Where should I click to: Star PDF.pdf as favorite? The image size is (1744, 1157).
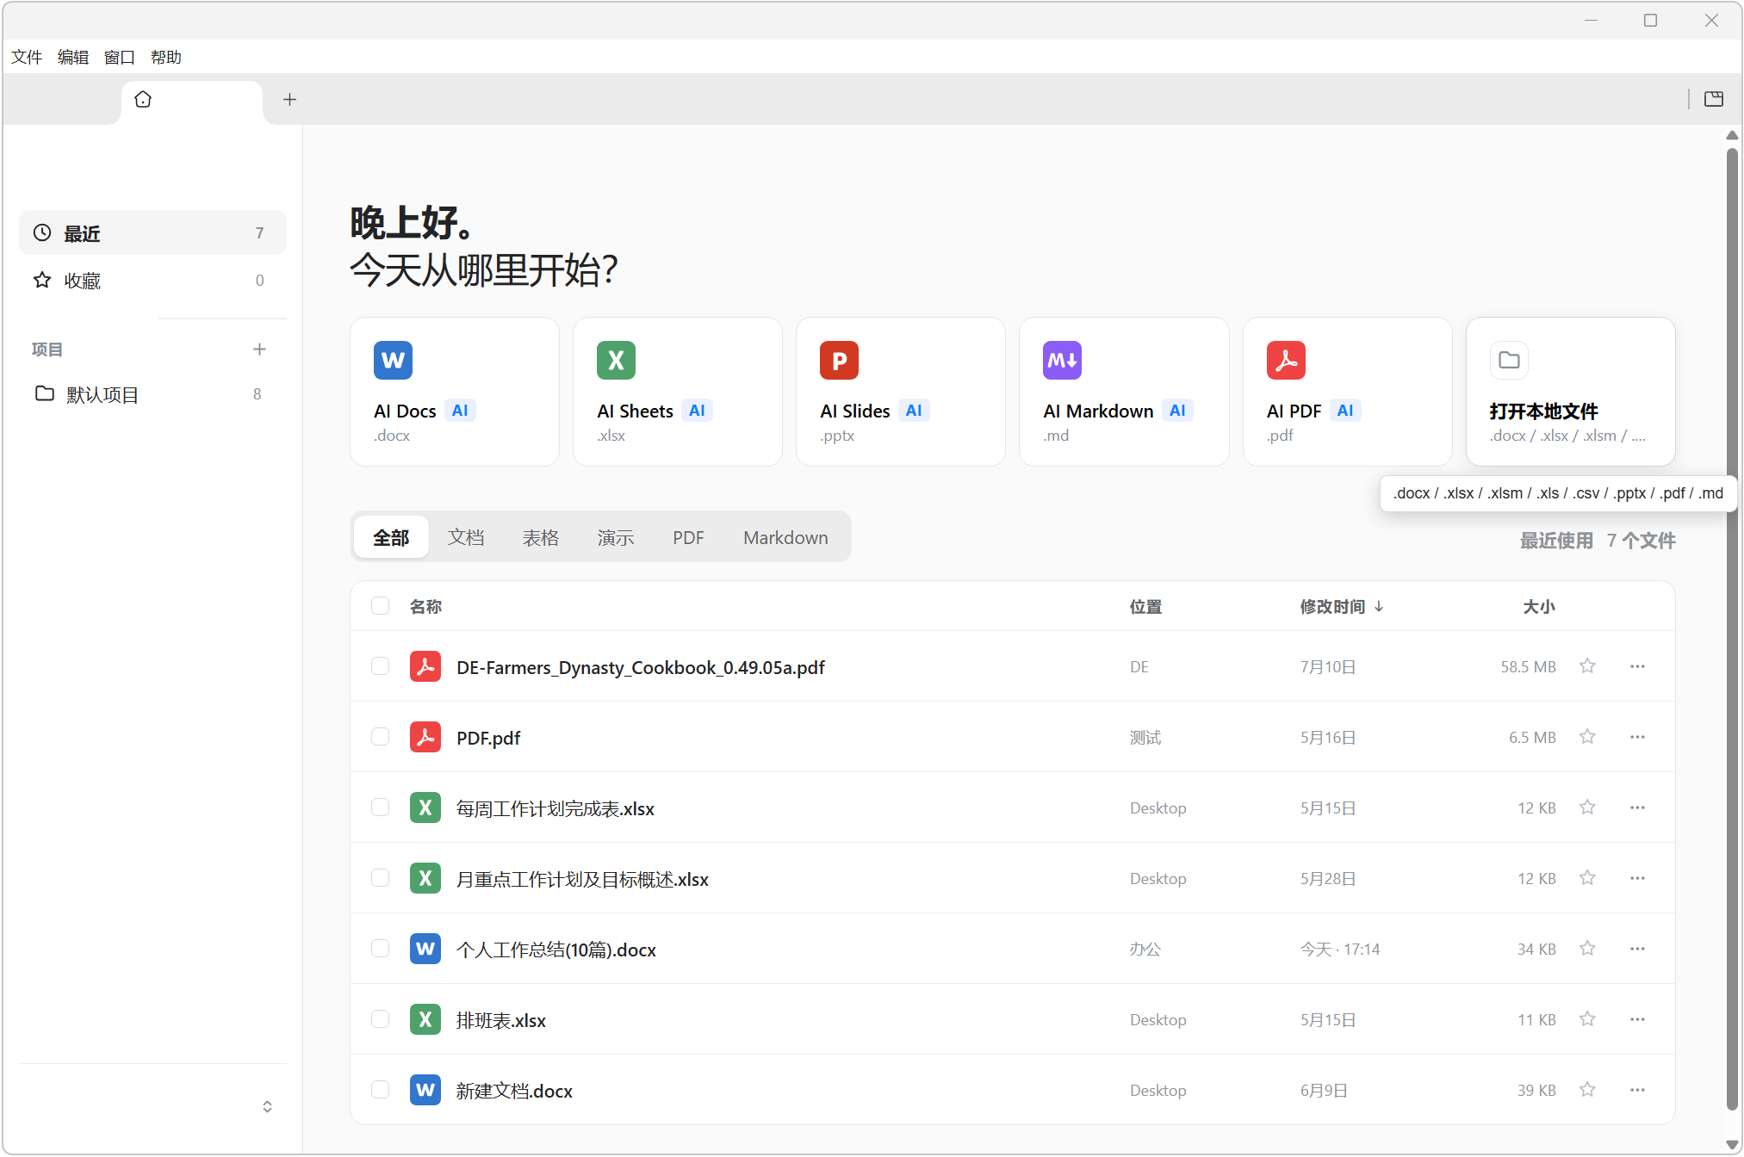[x=1587, y=737]
